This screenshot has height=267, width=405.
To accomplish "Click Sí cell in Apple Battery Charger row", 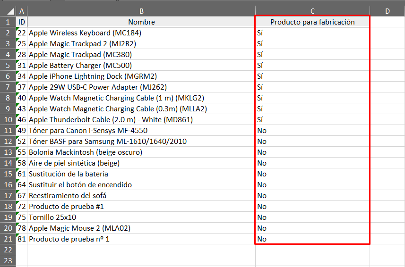I will coord(312,65).
